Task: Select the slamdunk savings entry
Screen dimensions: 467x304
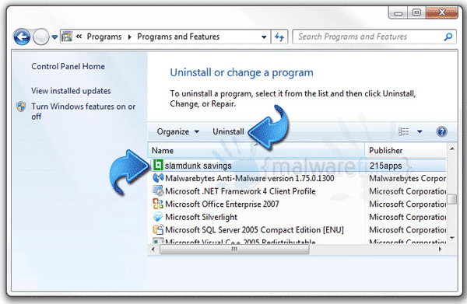Action: pyautogui.click(x=297, y=166)
